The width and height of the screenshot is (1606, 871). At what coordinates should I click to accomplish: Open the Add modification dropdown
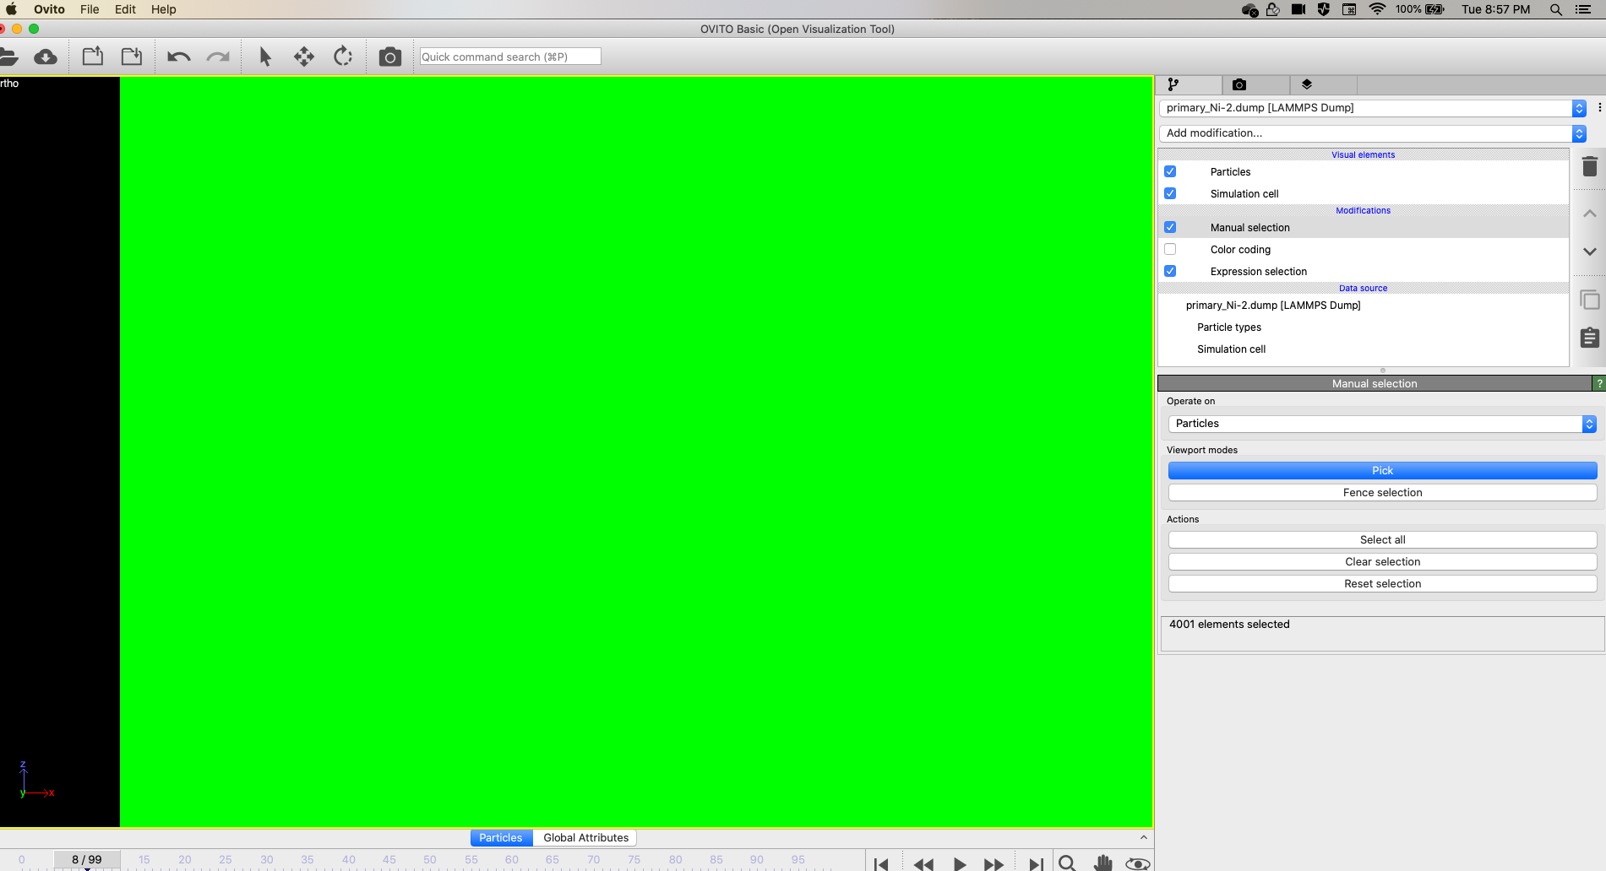pos(1371,133)
